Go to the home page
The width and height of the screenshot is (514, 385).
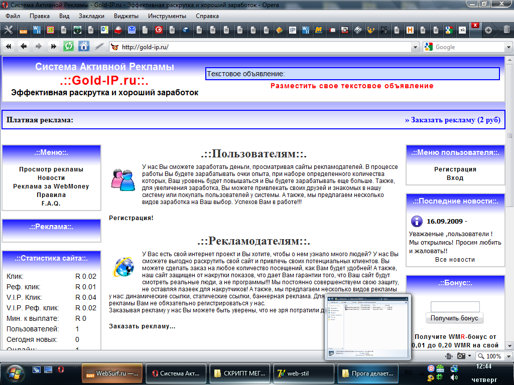pos(84,46)
